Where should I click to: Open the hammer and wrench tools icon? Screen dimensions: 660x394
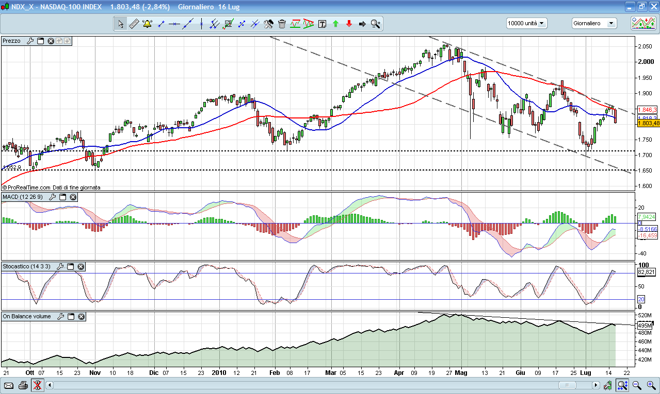tap(268, 24)
